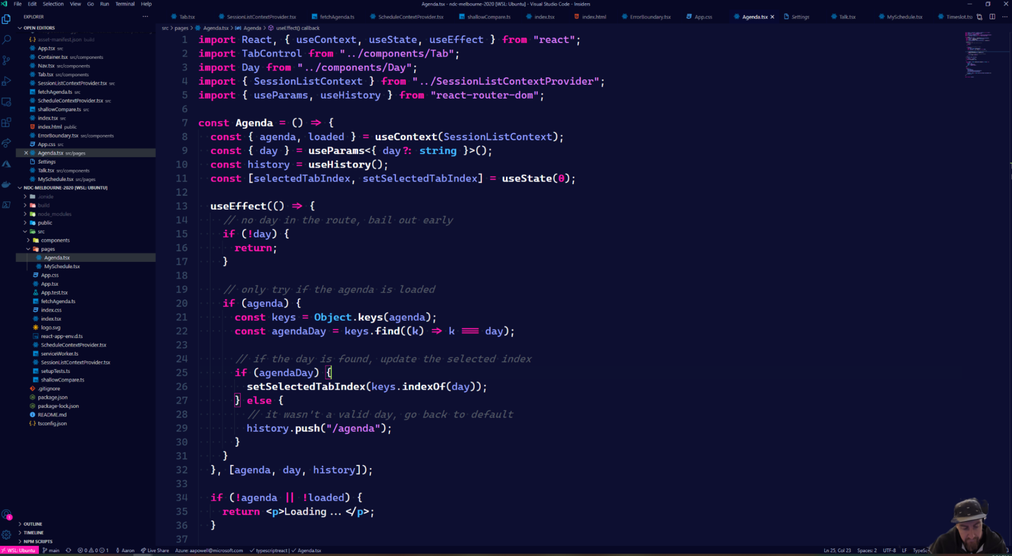
Task: Expand the components folder in file tree
Action: [55, 240]
